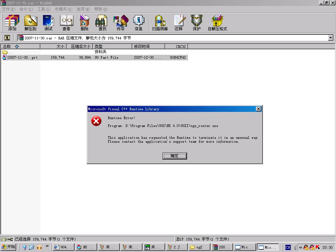Click the archive path address field
Viewport: 336px width, 252px height.
(x=173, y=38)
